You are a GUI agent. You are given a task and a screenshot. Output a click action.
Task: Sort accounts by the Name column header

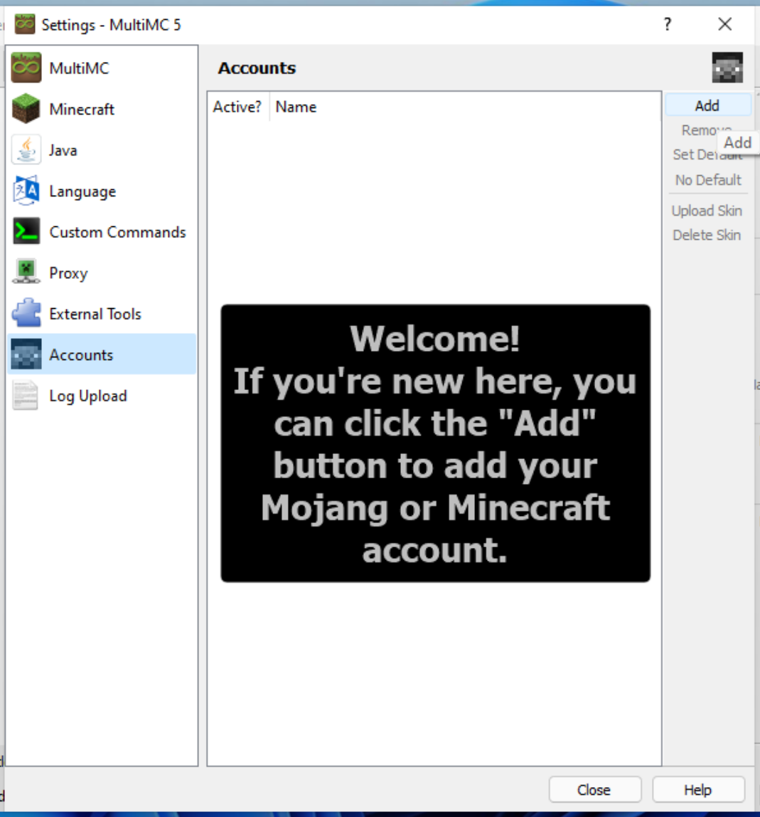[296, 107]
